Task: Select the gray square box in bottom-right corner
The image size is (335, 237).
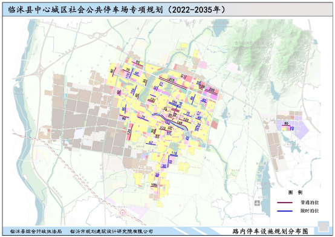Action: coord(324,227)
